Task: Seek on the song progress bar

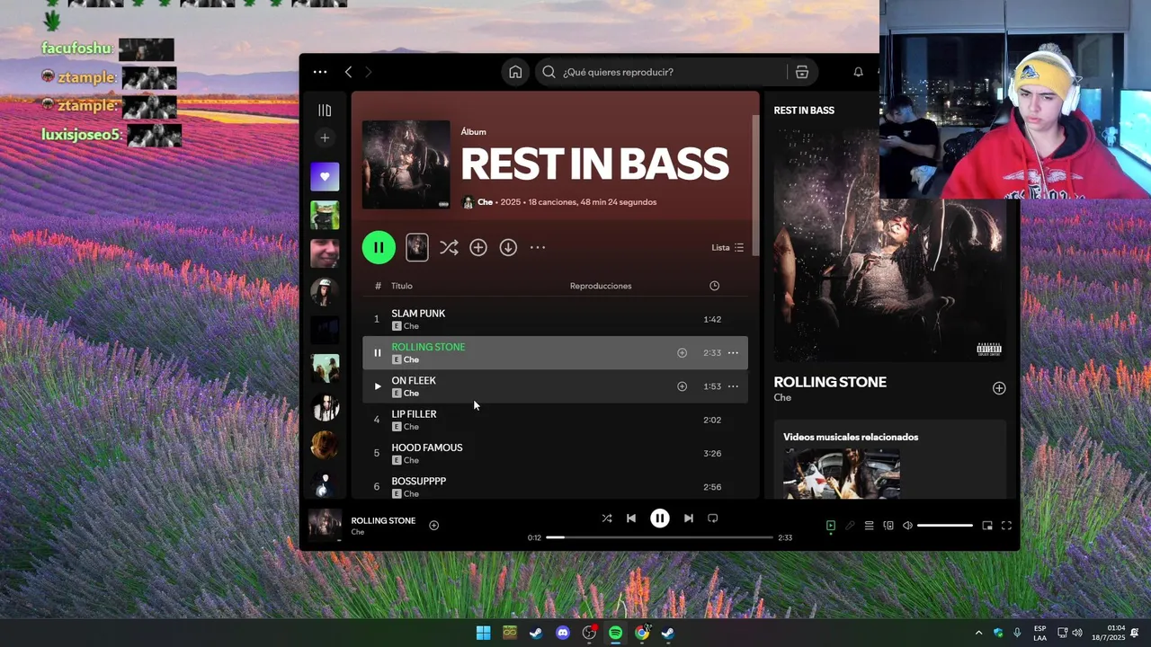Action: tap(659, 537)
